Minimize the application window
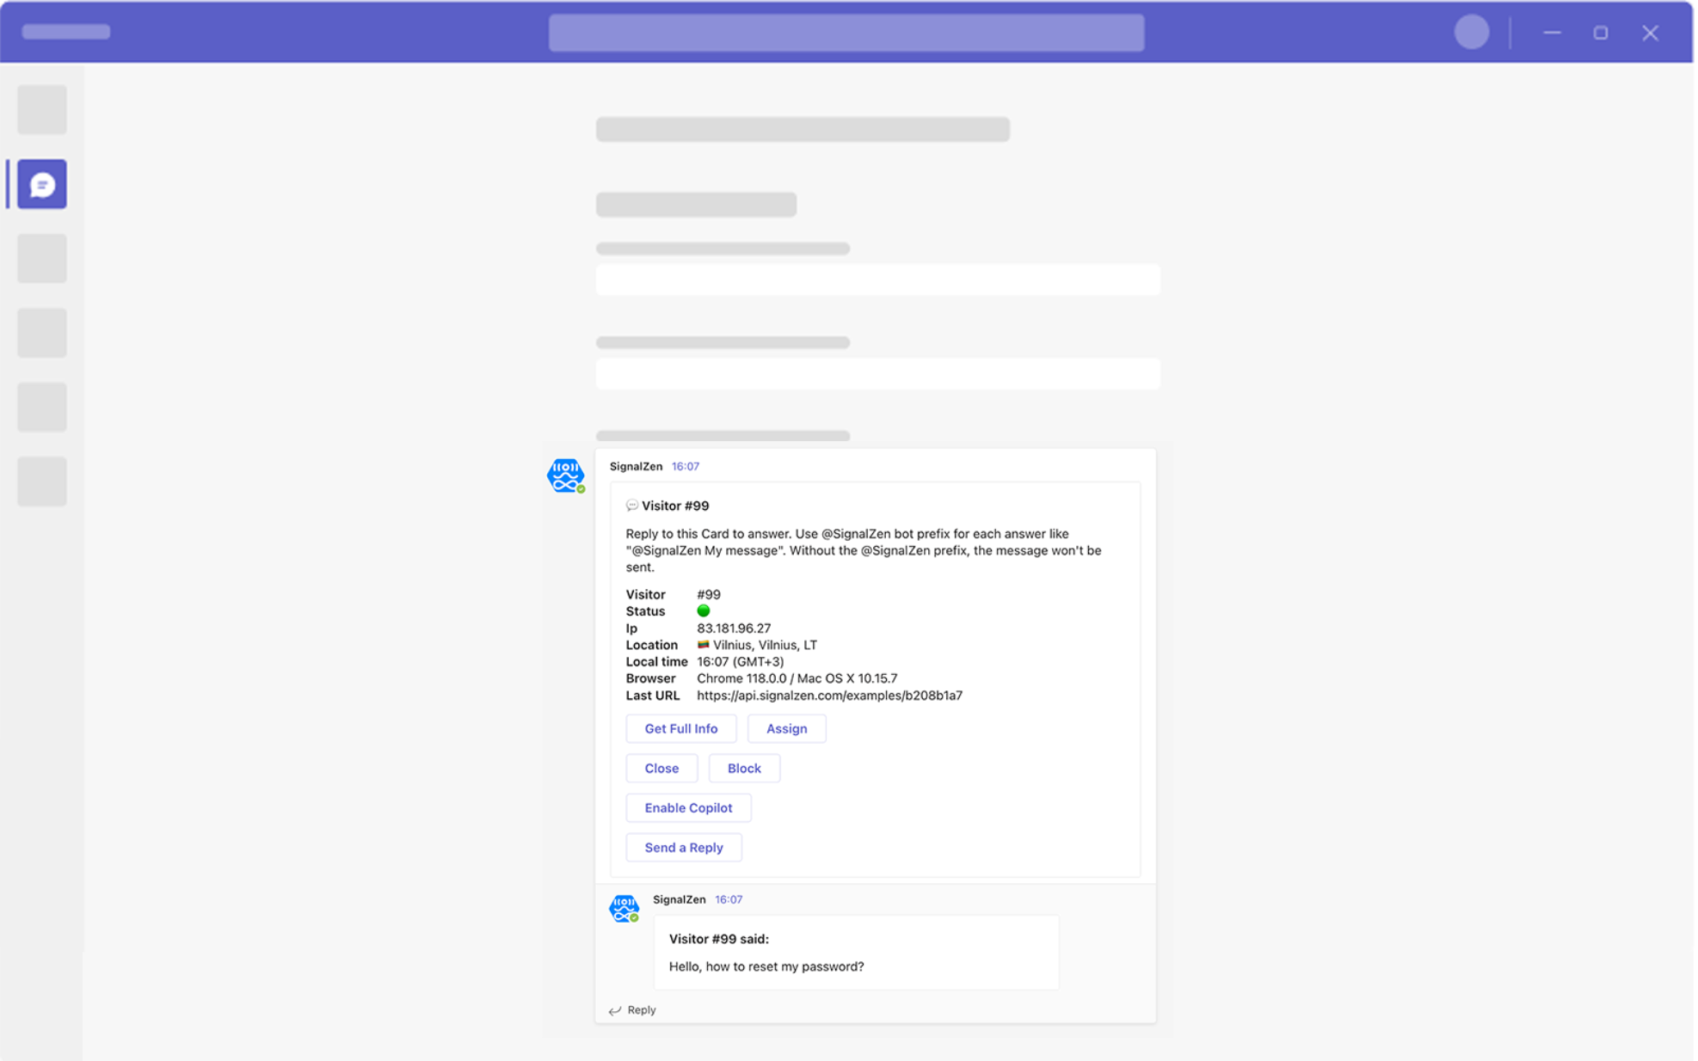This screenshot has width=1698, height=1061. (x=1552, y=33)
